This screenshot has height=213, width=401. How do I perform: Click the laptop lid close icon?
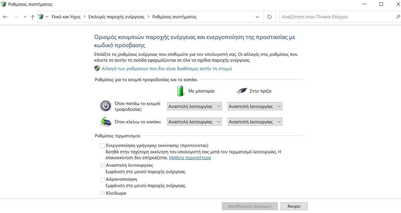105,122
